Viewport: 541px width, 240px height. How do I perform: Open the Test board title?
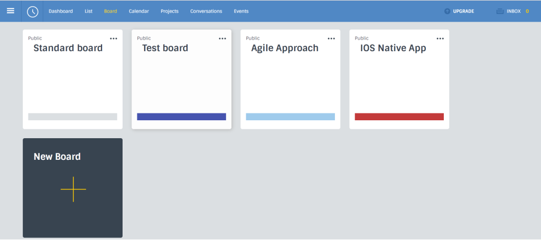(165, 48)
